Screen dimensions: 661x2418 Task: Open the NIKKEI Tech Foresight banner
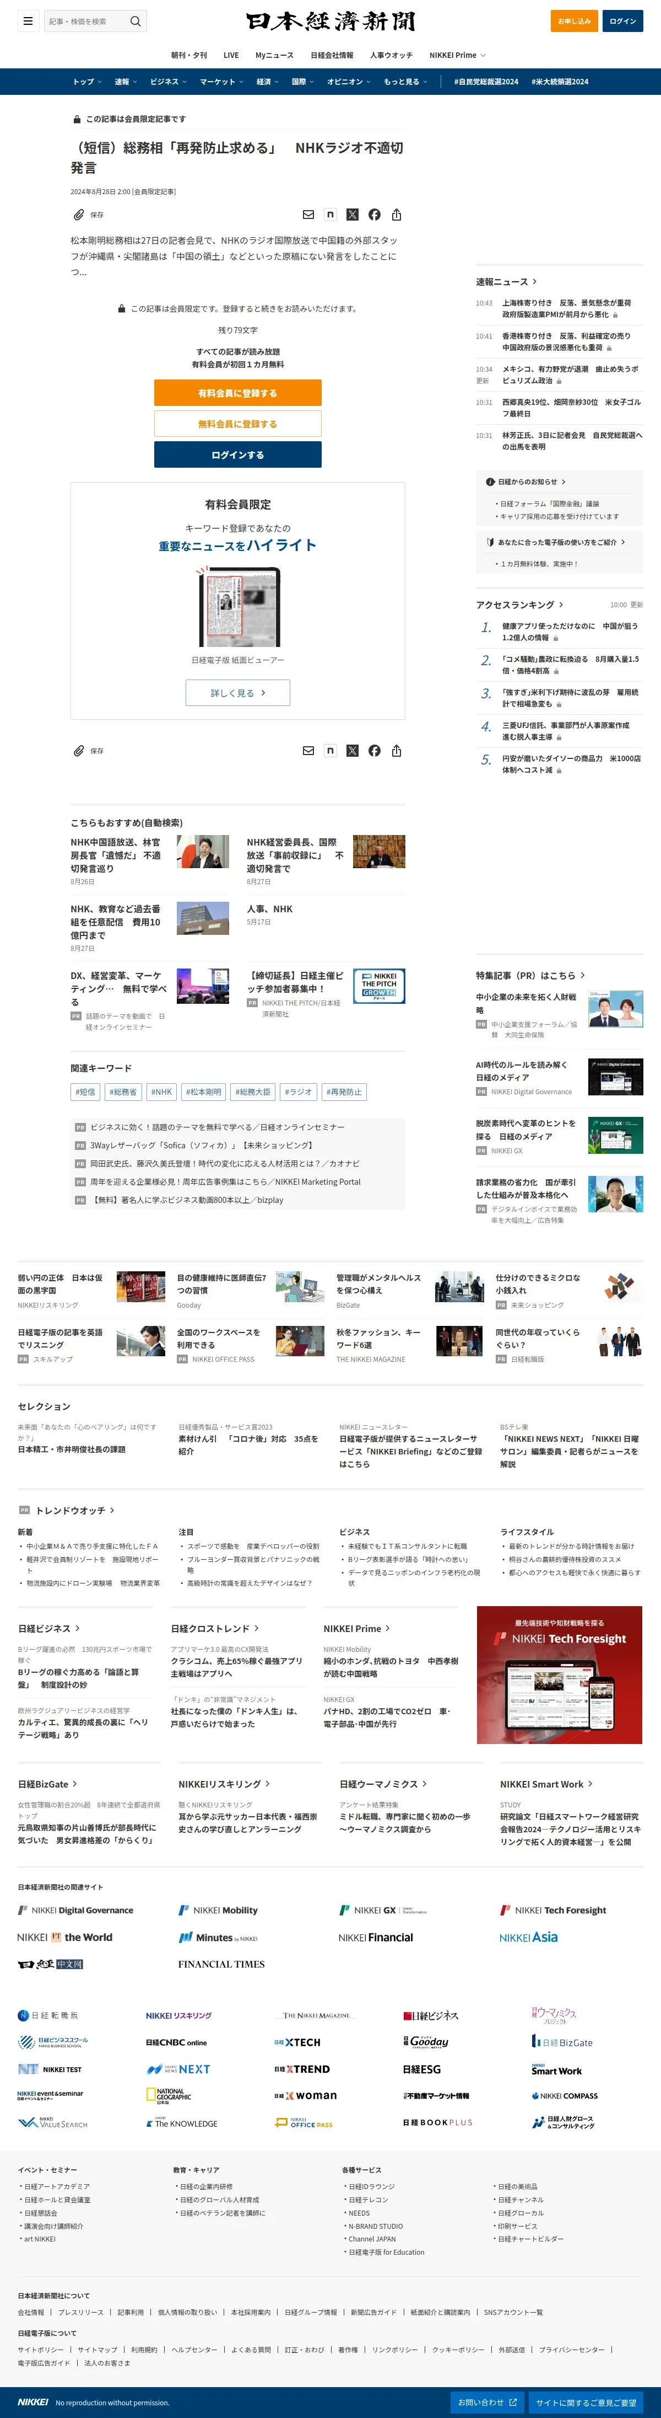[559, 1675]
